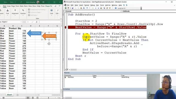Open the Shape Format ribbon tab
The image size is (176, 99).
(x=49, y=6)
